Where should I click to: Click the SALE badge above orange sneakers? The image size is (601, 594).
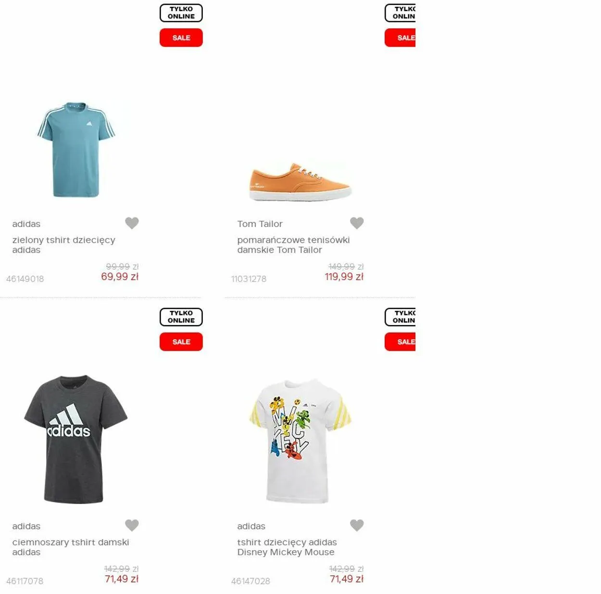[x=400, y=38]
